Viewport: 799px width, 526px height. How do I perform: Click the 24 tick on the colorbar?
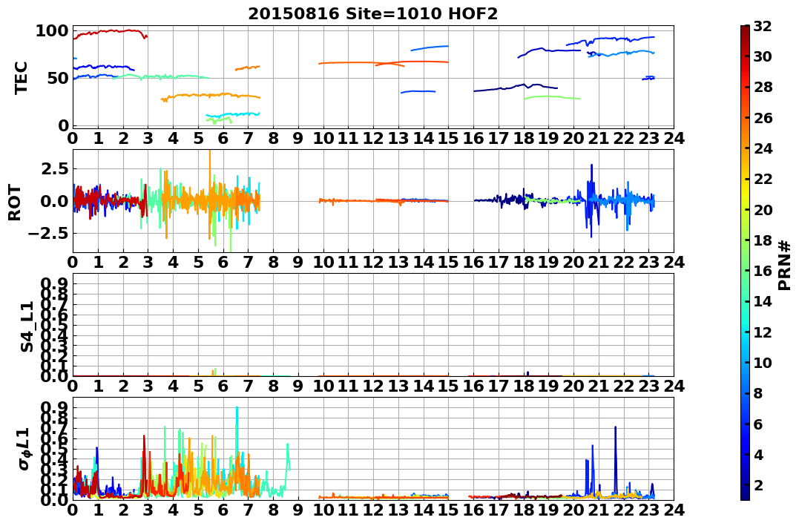click(x=763, y=148)
